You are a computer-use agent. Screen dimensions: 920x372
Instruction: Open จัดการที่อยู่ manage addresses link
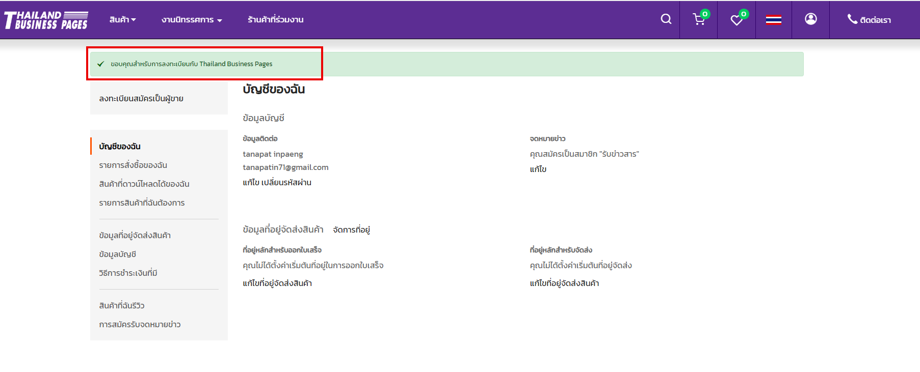pyautogui.click(x=351, y=230)
